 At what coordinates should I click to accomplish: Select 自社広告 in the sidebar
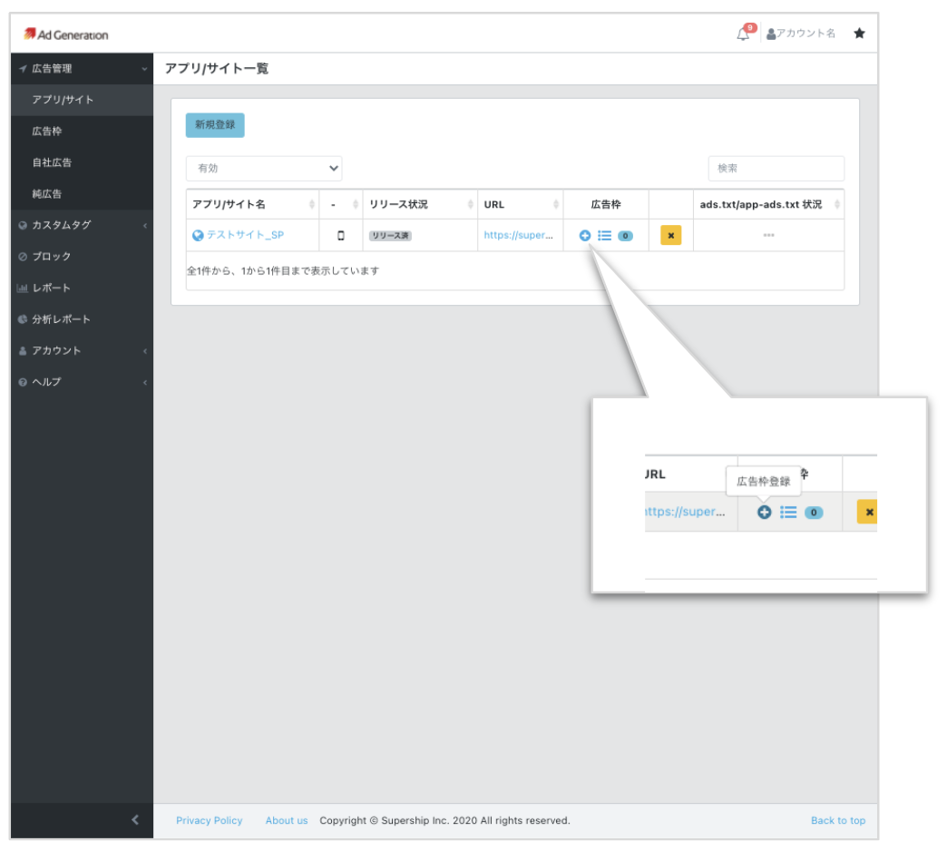pyautogui.click(x=52, y=162)
